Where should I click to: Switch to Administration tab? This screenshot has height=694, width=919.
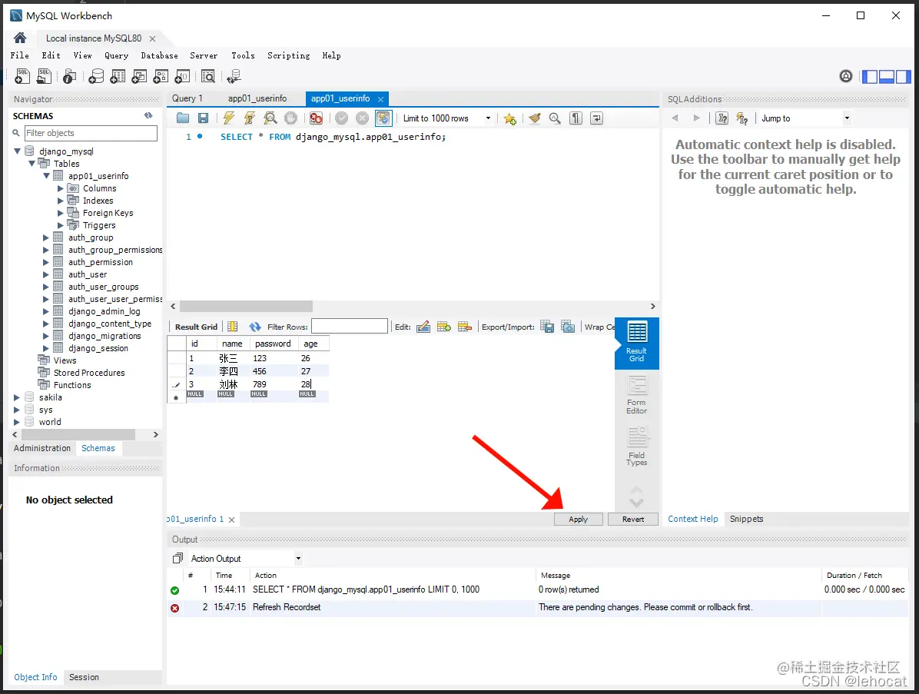42,448
